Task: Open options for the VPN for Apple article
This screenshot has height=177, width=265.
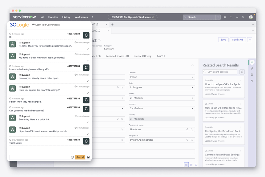Action: pyautogui.click(x=240, y=80)
